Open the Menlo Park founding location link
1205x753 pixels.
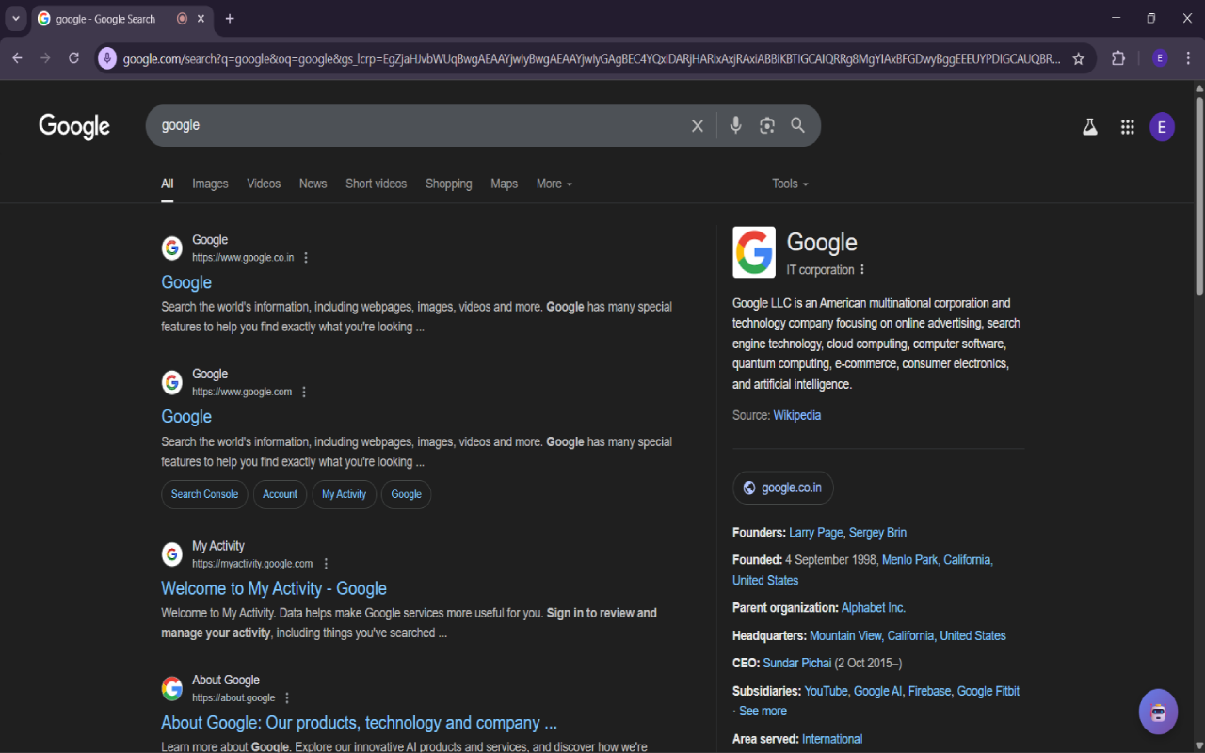point(910,560)
